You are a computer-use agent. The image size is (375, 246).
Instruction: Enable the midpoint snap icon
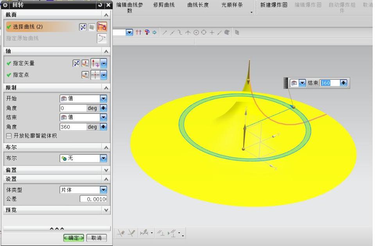point(172,32)
